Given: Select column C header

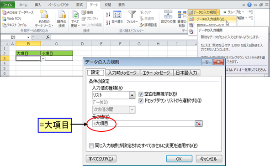Looking at the screenshot, I should click(57, 44).
